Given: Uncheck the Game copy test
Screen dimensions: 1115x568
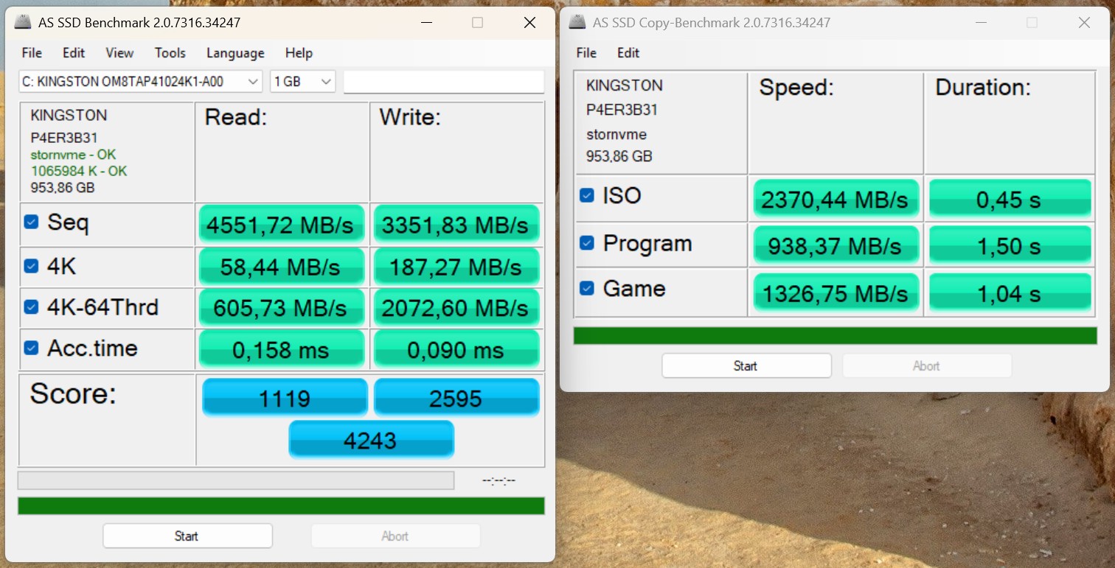Looking at the screenshot, I should click(x=587, y=288).
